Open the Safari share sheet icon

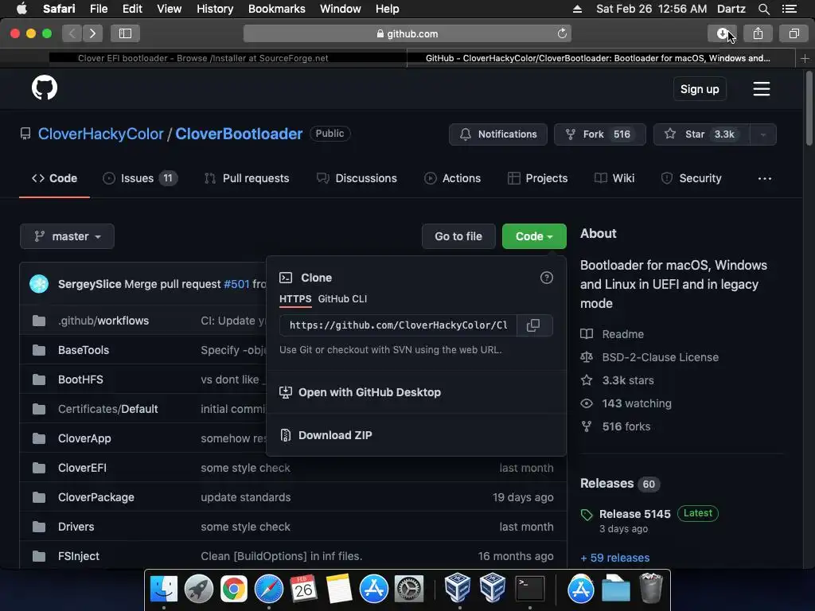(758, 33)
